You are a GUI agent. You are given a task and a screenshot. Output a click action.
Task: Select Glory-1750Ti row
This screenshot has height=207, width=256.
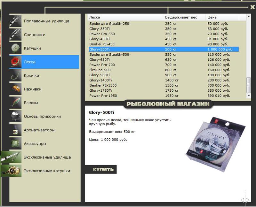click(164, 90)
